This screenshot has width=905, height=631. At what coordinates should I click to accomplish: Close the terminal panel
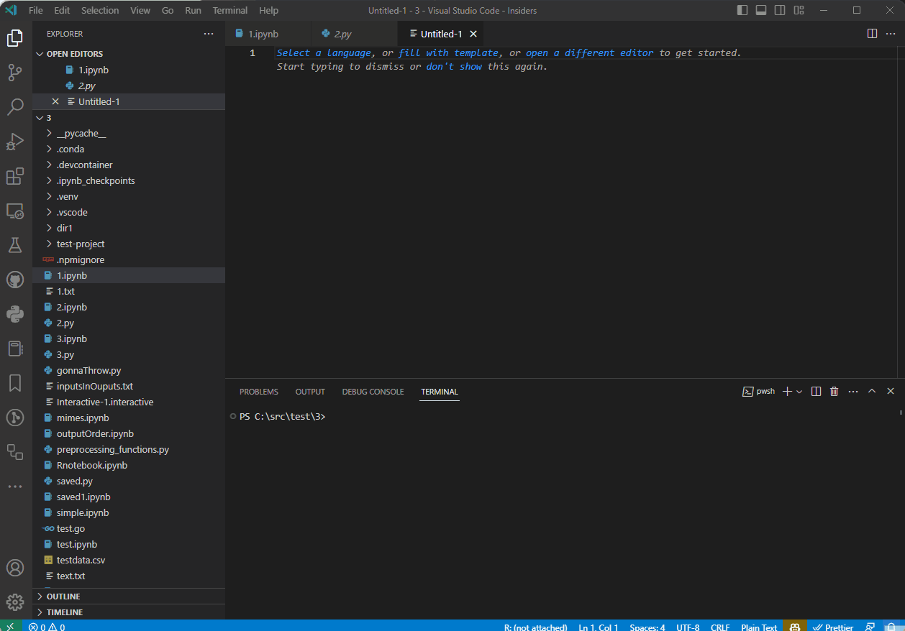coord(891,392)
